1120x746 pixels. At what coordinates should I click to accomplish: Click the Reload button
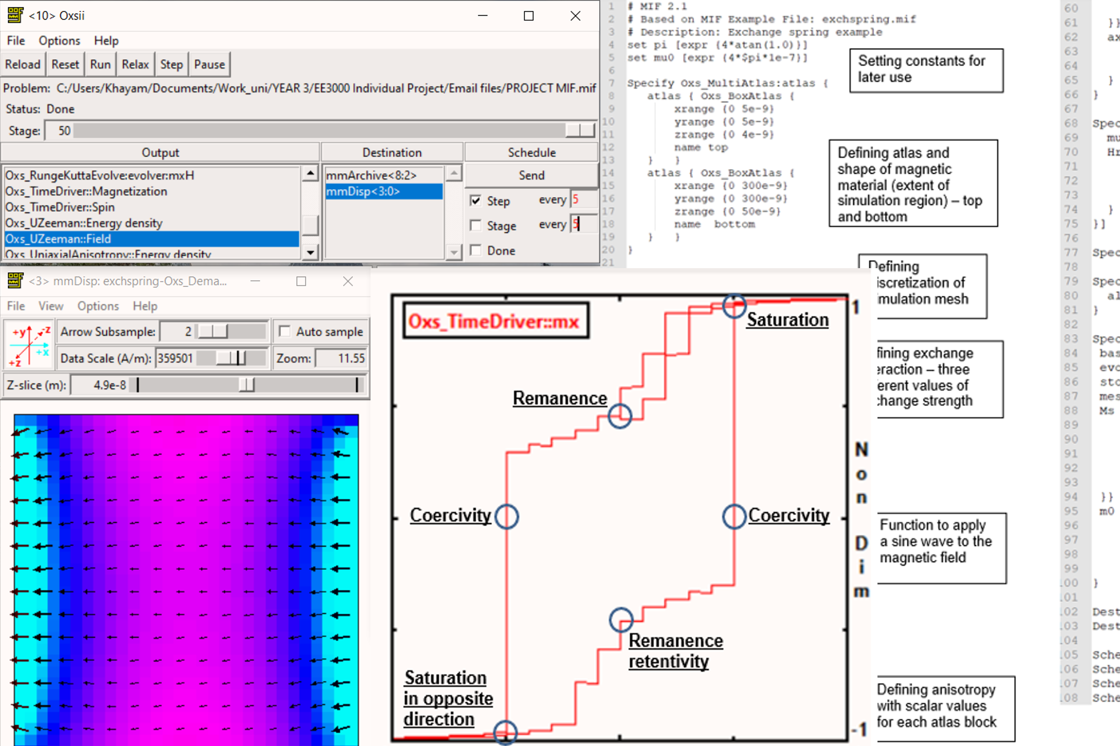pyautogui.click(x=23, y=64)
